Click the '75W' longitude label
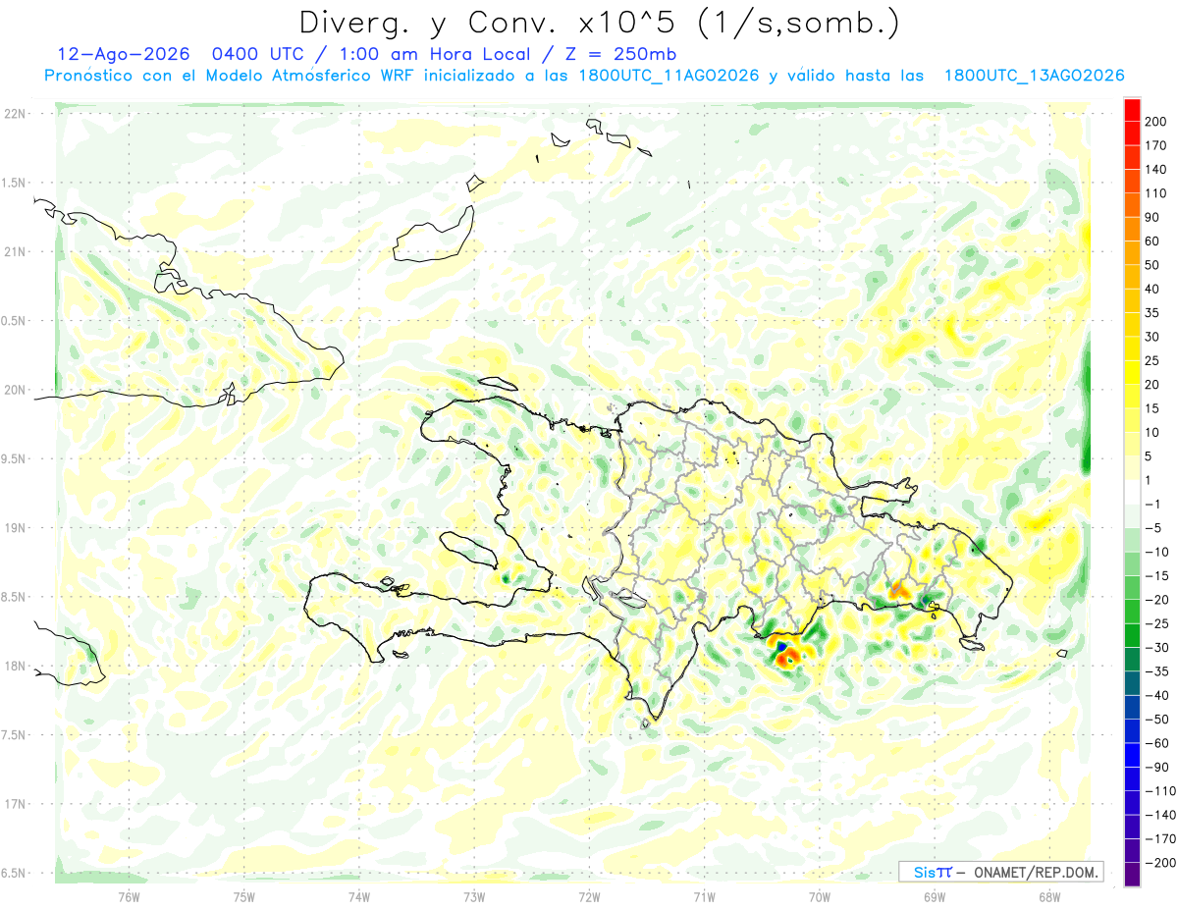This screenshot has height=910, width=1178. tap(244, 895)
